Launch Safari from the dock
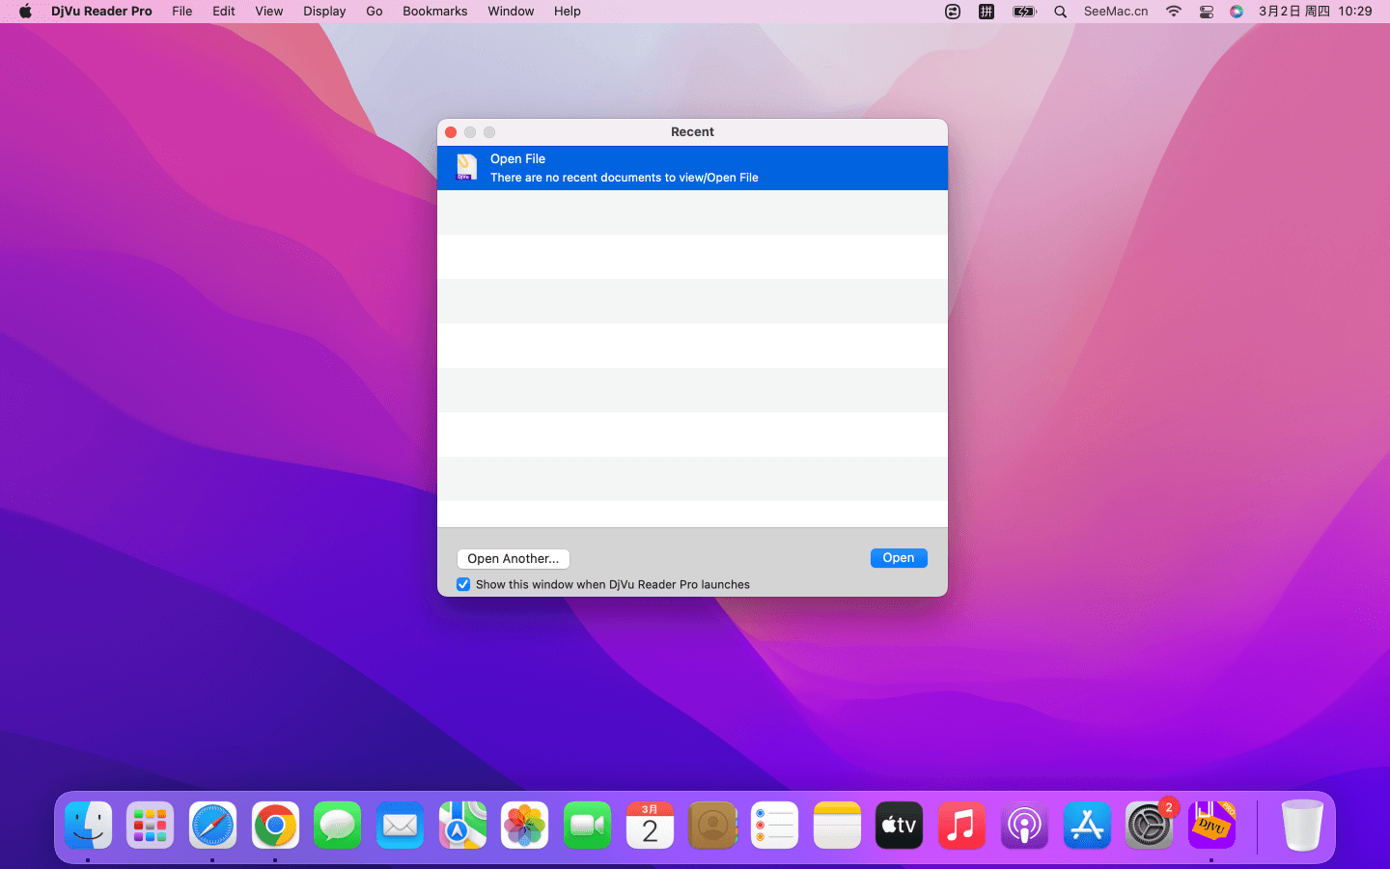 (212, 826)
